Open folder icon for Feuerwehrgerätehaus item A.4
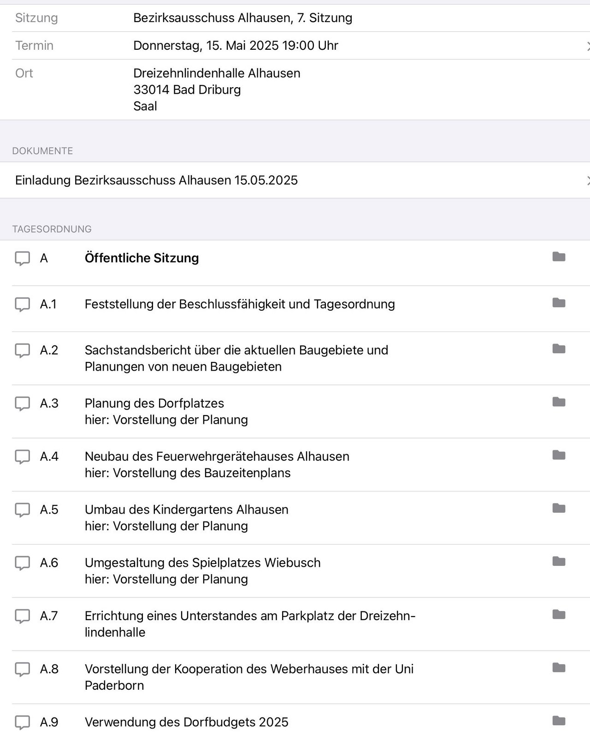This screenshot has width=590, height=747. pyautogui.click(x=559, y=455)
